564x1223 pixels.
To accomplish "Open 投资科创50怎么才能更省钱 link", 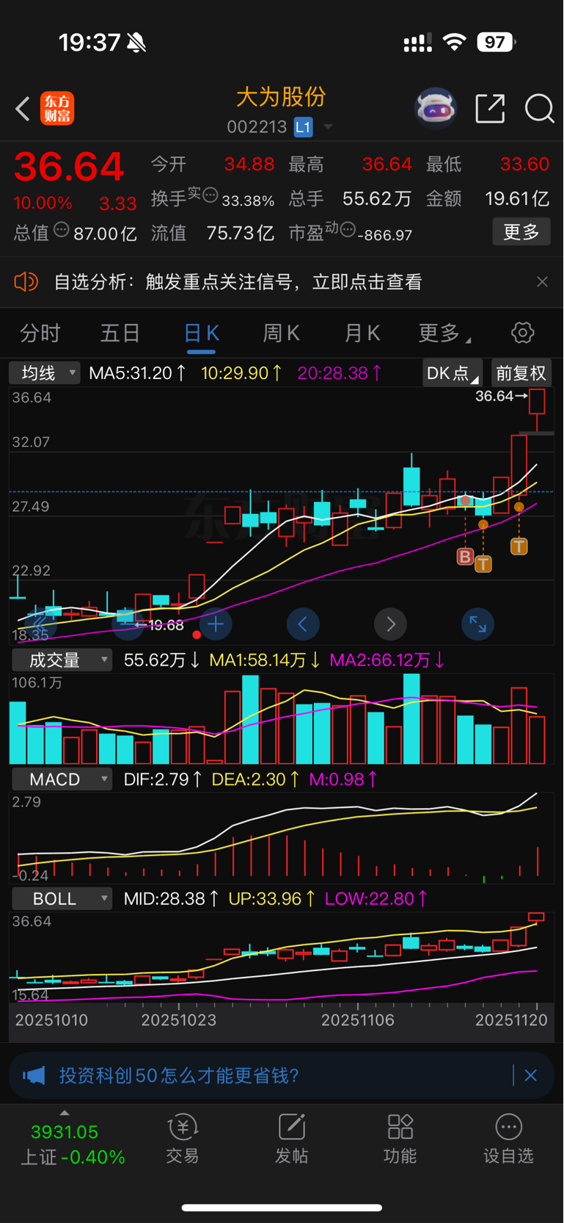I will coord(179,1075).
